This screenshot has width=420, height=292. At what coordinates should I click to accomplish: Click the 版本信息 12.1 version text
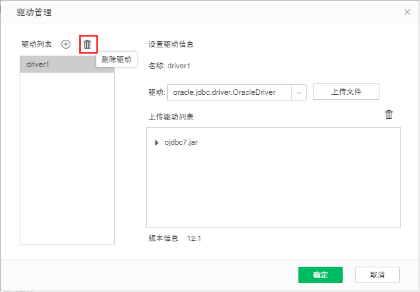(x=174, y=238)
